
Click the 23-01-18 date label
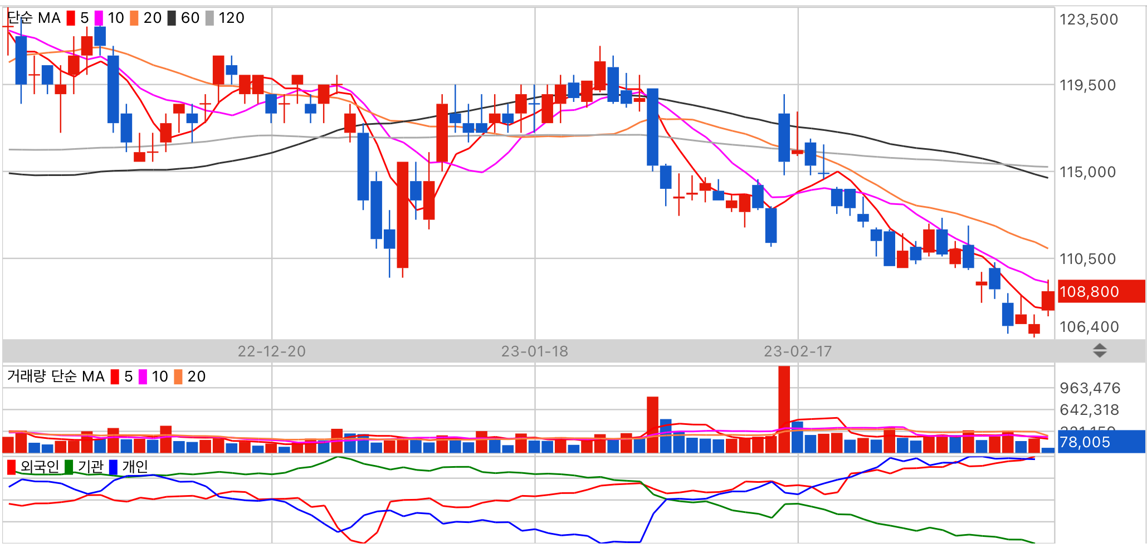tap(535, 351)
